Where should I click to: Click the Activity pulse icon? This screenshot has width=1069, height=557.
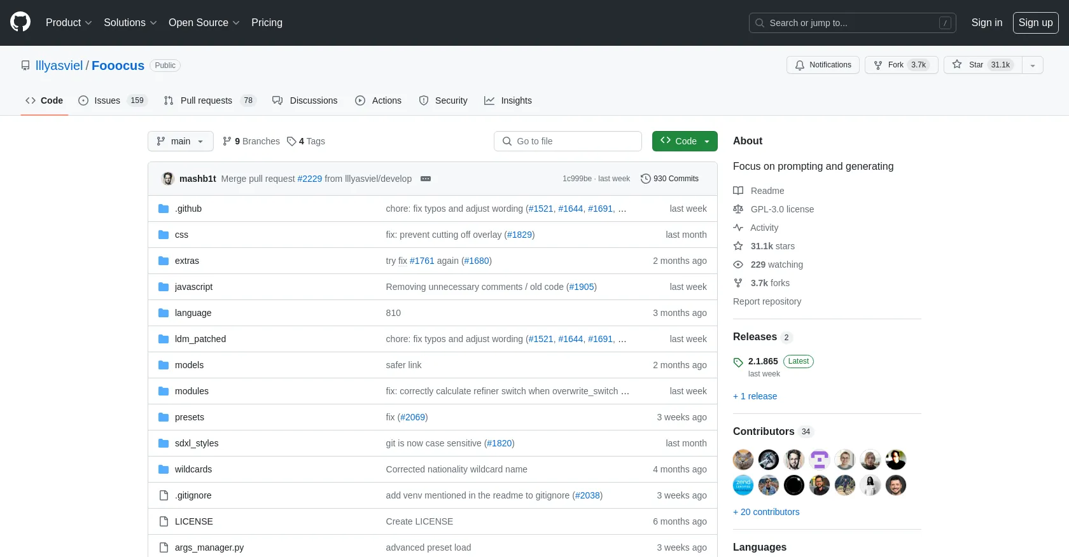(x=738, y=228)
